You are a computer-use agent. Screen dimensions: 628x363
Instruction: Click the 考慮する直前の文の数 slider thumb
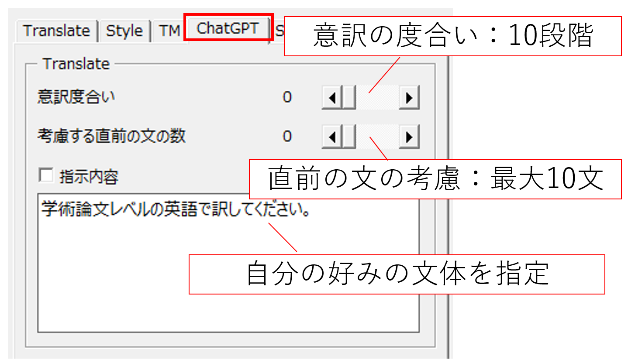point(349,137)
